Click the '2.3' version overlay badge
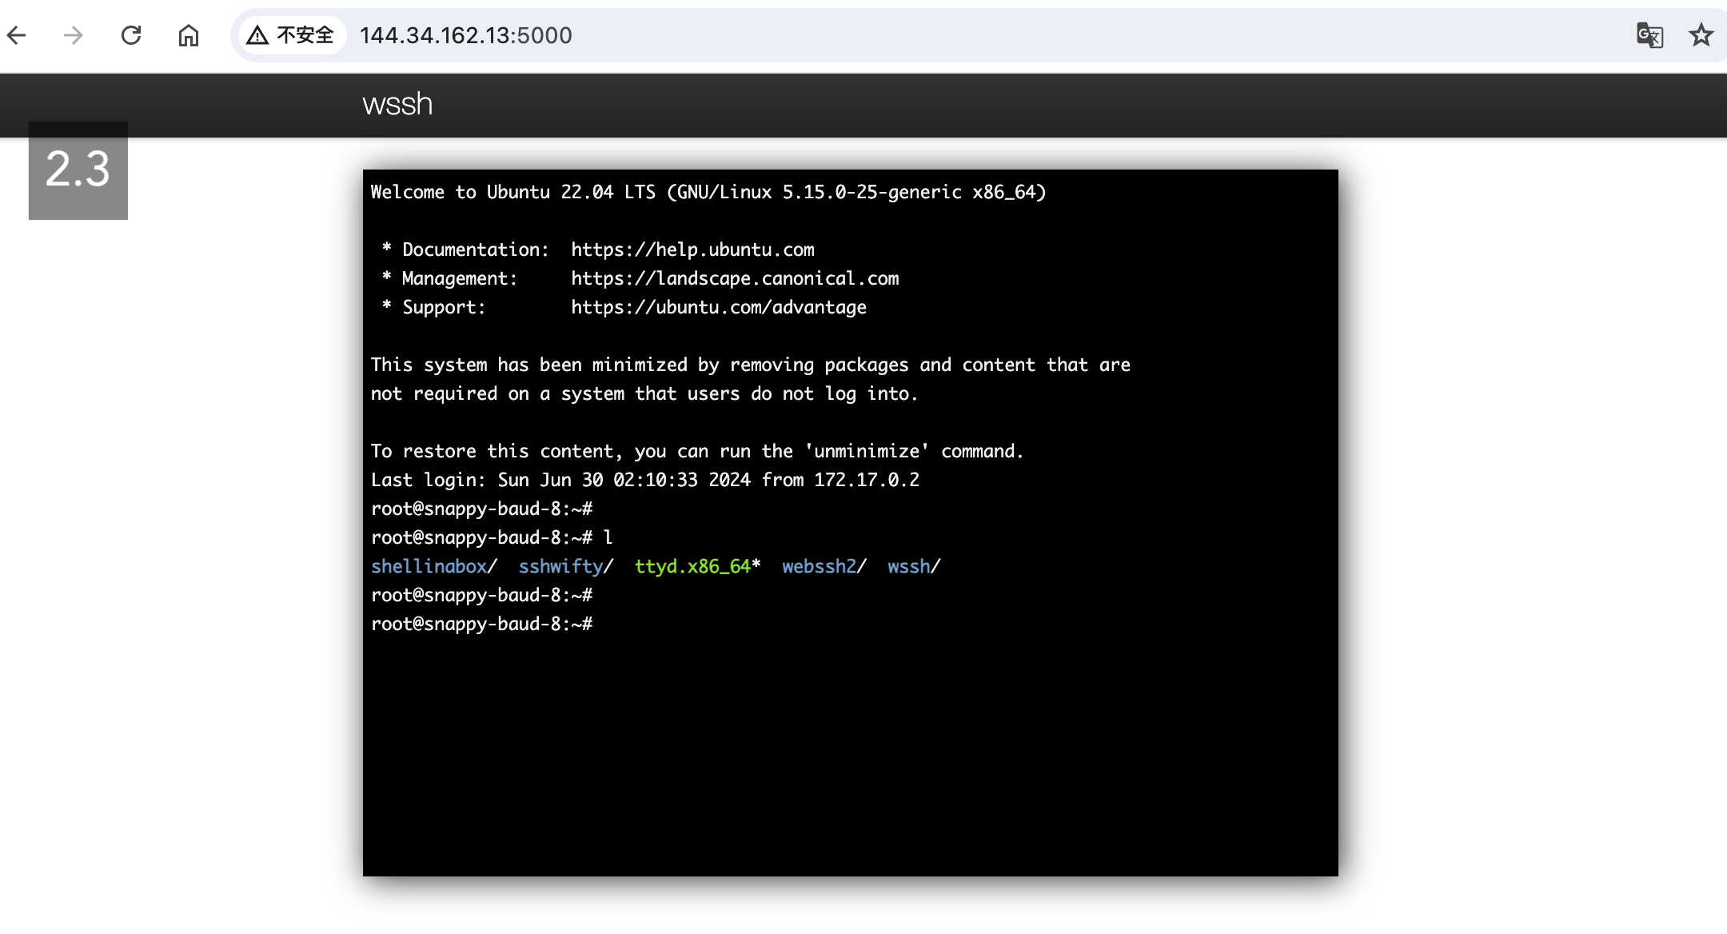This screenshot has width=1727, height=934. [x=78, y=170]
